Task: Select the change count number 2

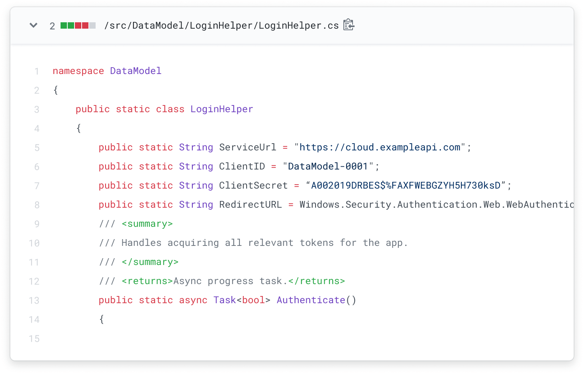Action: (52, 25)
